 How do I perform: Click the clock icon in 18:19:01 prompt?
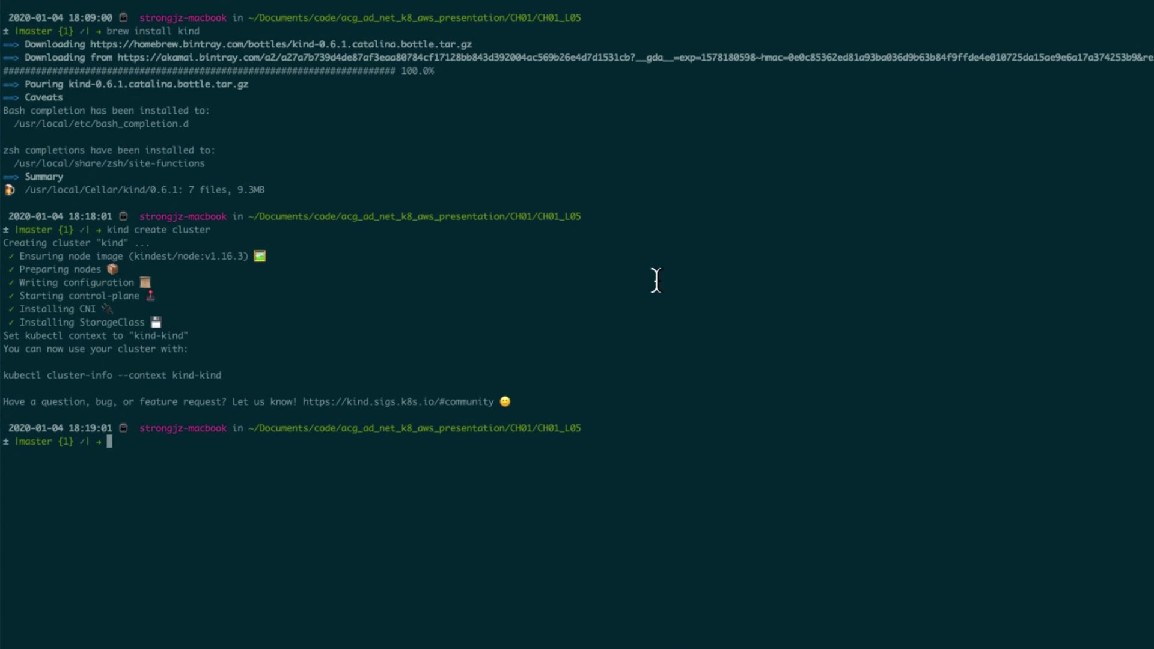coord(123,428)
